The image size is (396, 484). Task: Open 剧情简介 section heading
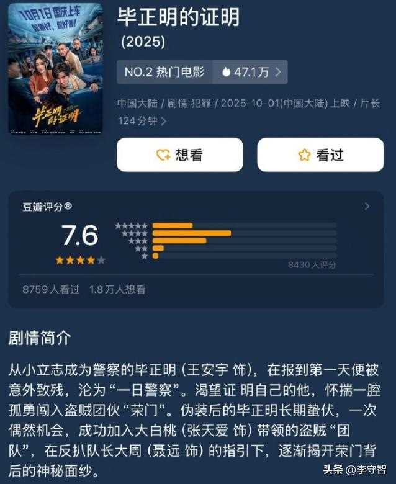[x=40, y=338]
